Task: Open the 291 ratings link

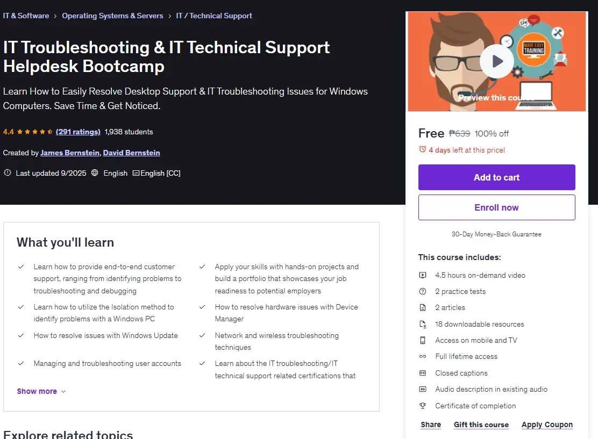Action: pos(78,132)
